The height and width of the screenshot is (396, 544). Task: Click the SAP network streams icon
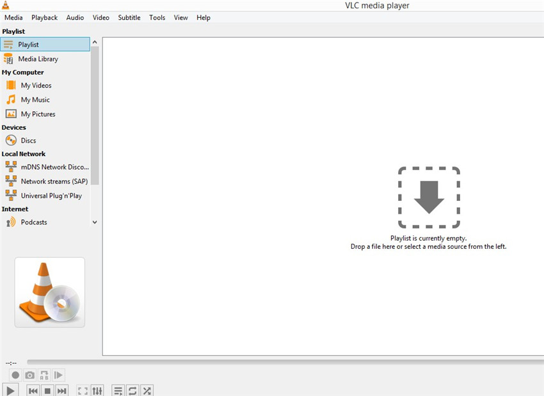11,181
